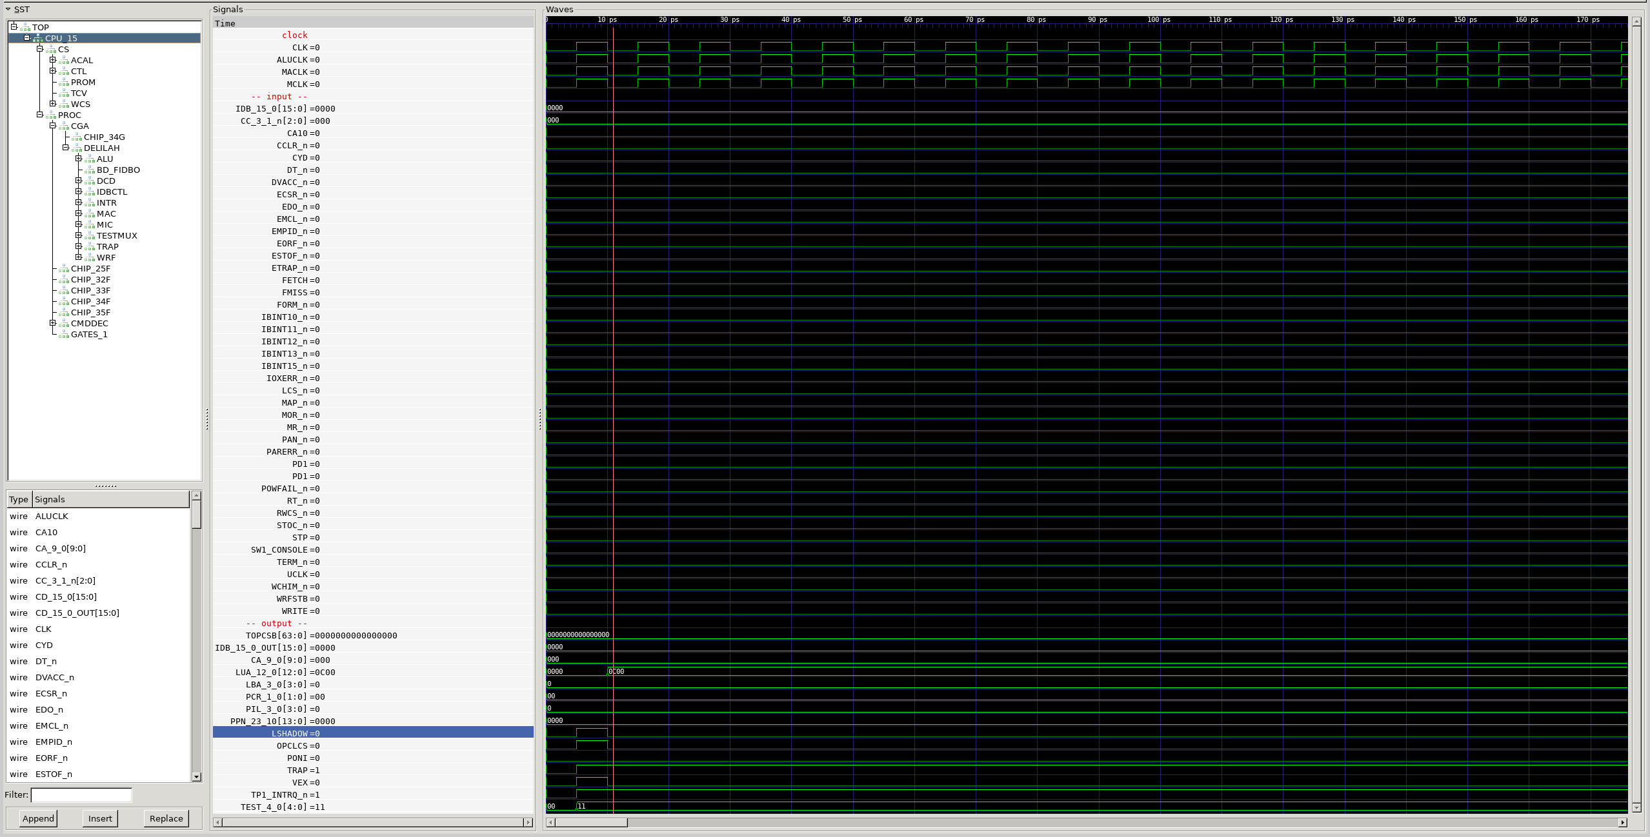Select the INTR module icon
1650x837 pixels.
tap(90, 203)
